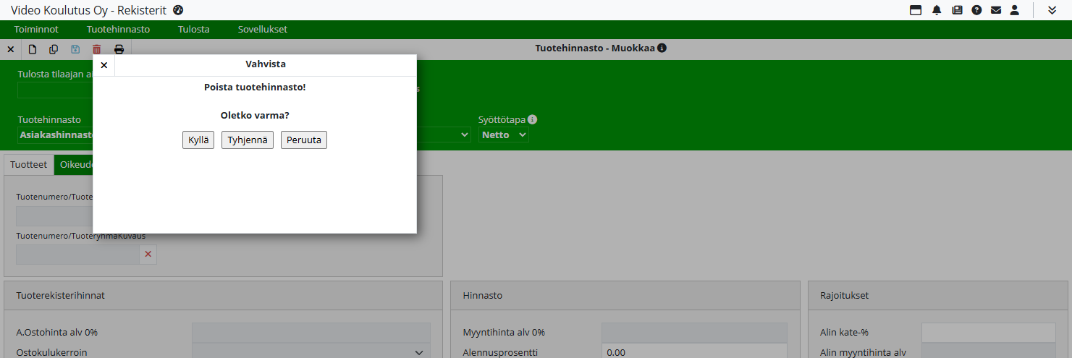Open the Syöttötapa Netto dropdown
Viewport: 1072px width, 358px height.
pos(504,135)
